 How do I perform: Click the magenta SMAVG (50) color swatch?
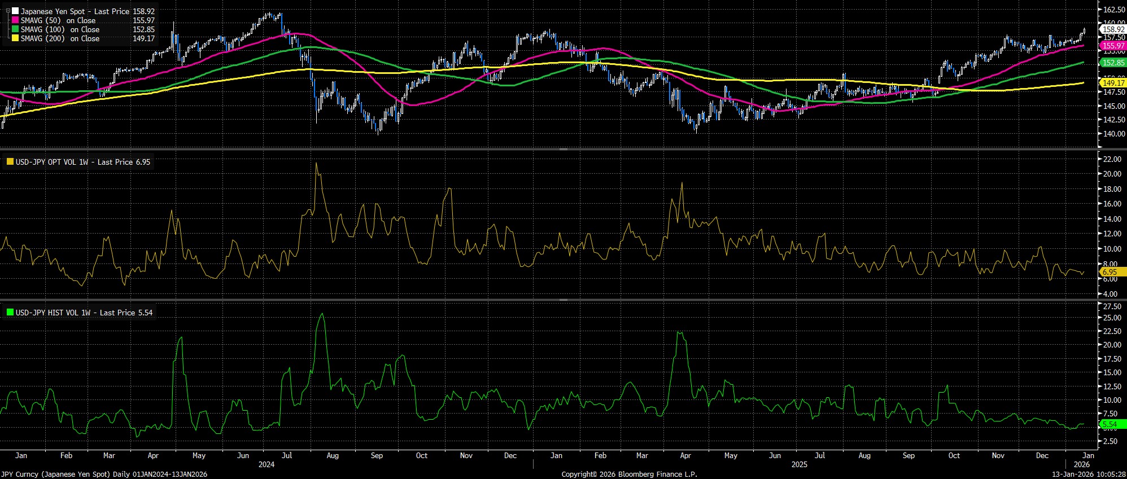click(x=15, y=20)
